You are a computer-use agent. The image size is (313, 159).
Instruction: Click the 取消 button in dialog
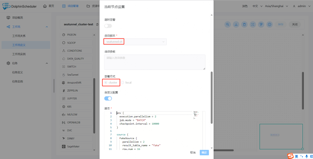tap(193, 152)
